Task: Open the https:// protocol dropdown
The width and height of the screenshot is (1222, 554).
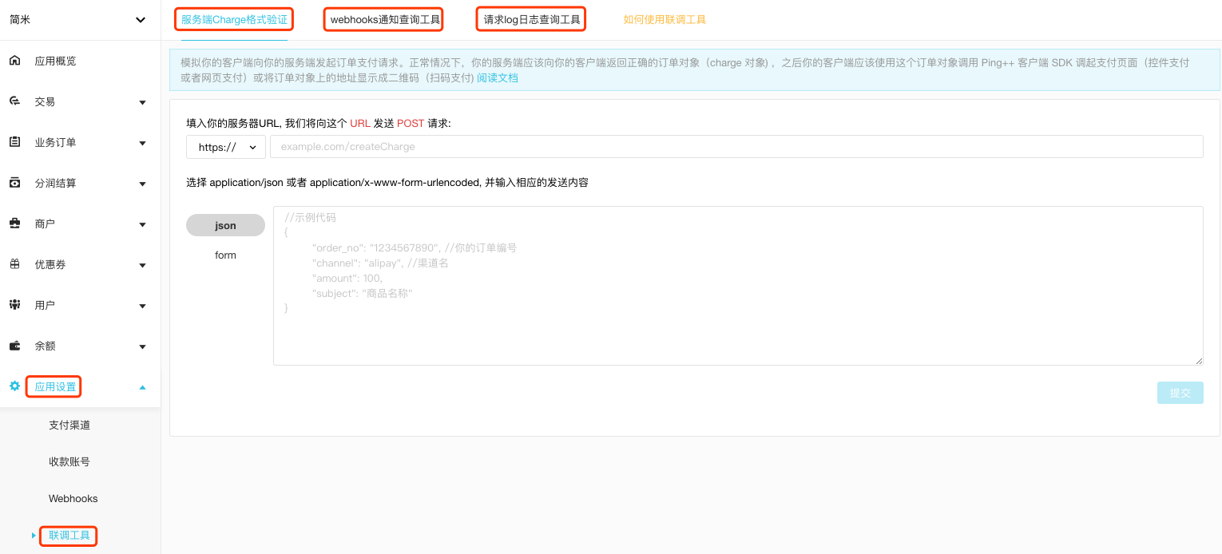Action: pyautogui.click(x=226, y=147)
